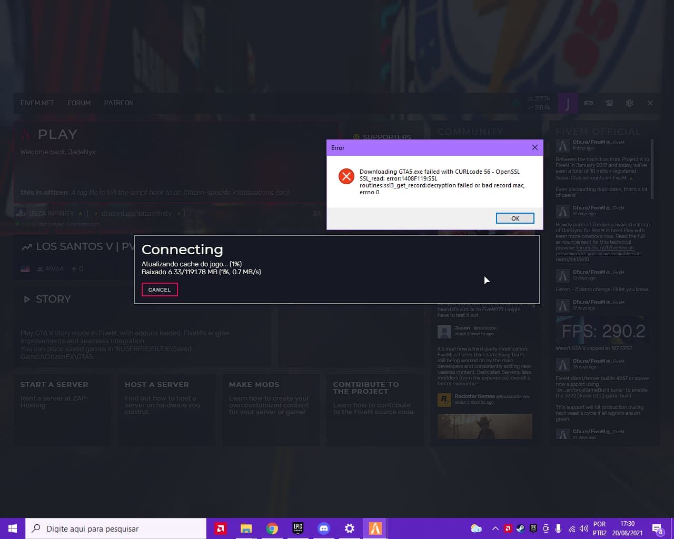Viewport: 674px width, 539px height.
Task: Click the green status check icon in FiveM
Action: 516,103
